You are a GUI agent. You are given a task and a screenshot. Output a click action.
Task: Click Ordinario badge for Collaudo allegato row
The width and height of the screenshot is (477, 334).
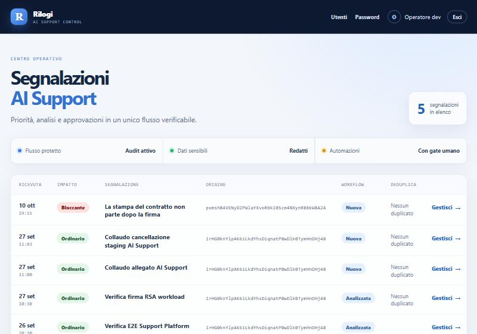pos(73,269)
